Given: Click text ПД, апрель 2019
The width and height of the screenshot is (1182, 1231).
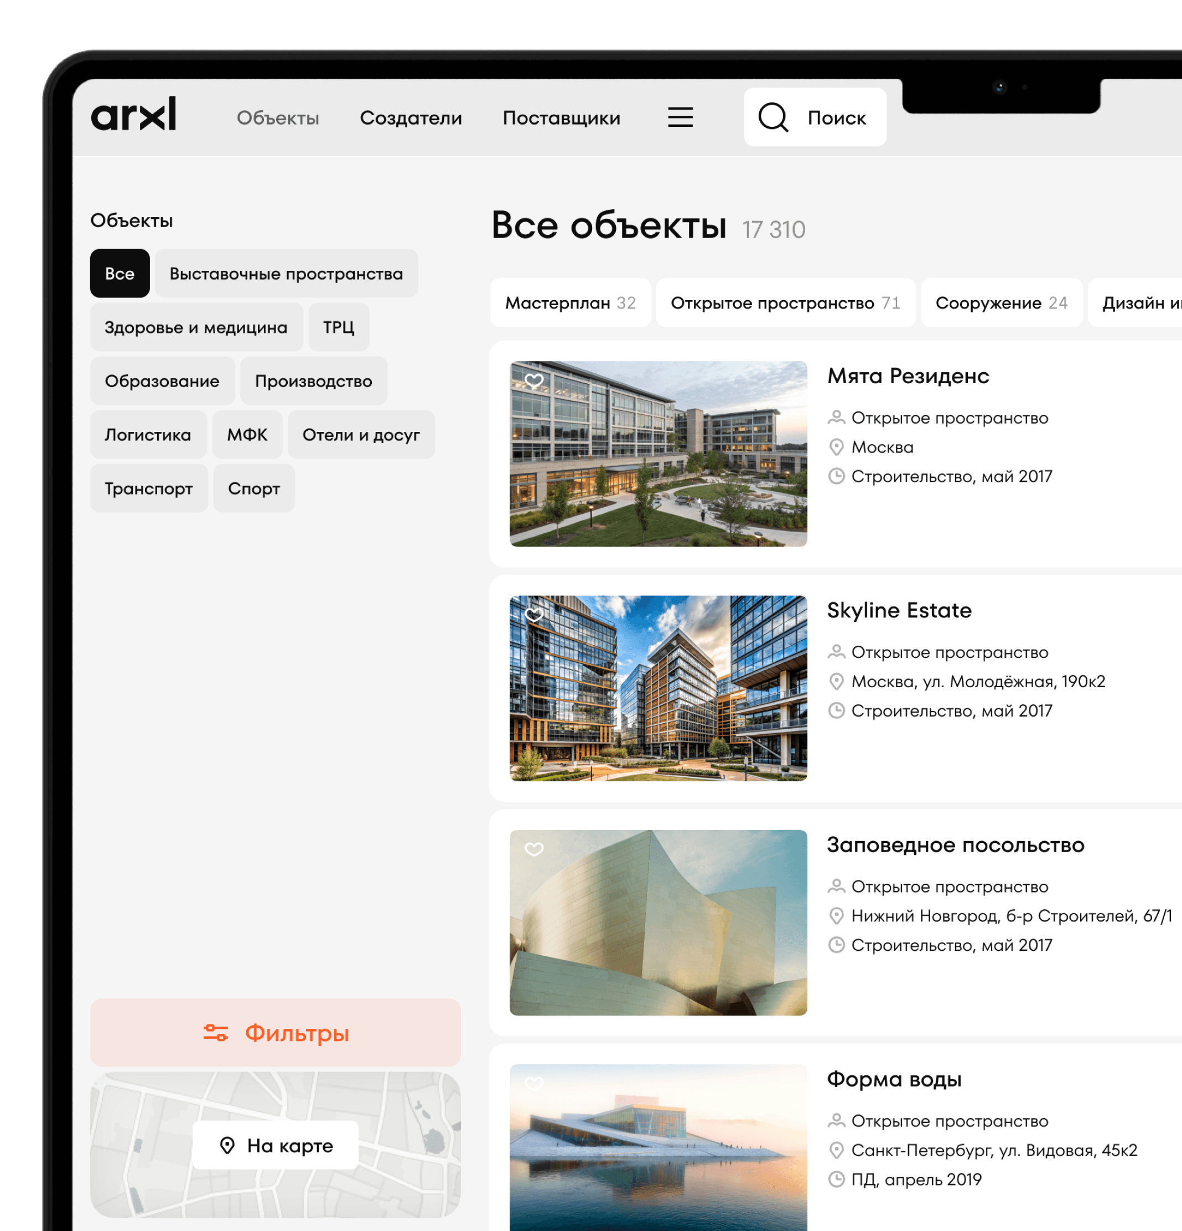Looking at the screenshot, I should click(916, 1180).
